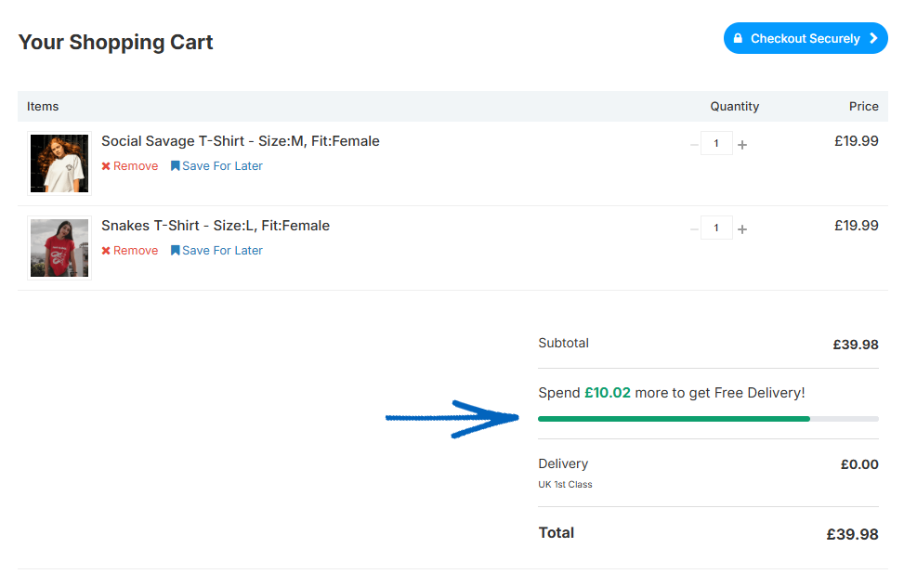Open the Social Savage T-Shirt product thumbnail

(59, 163)
